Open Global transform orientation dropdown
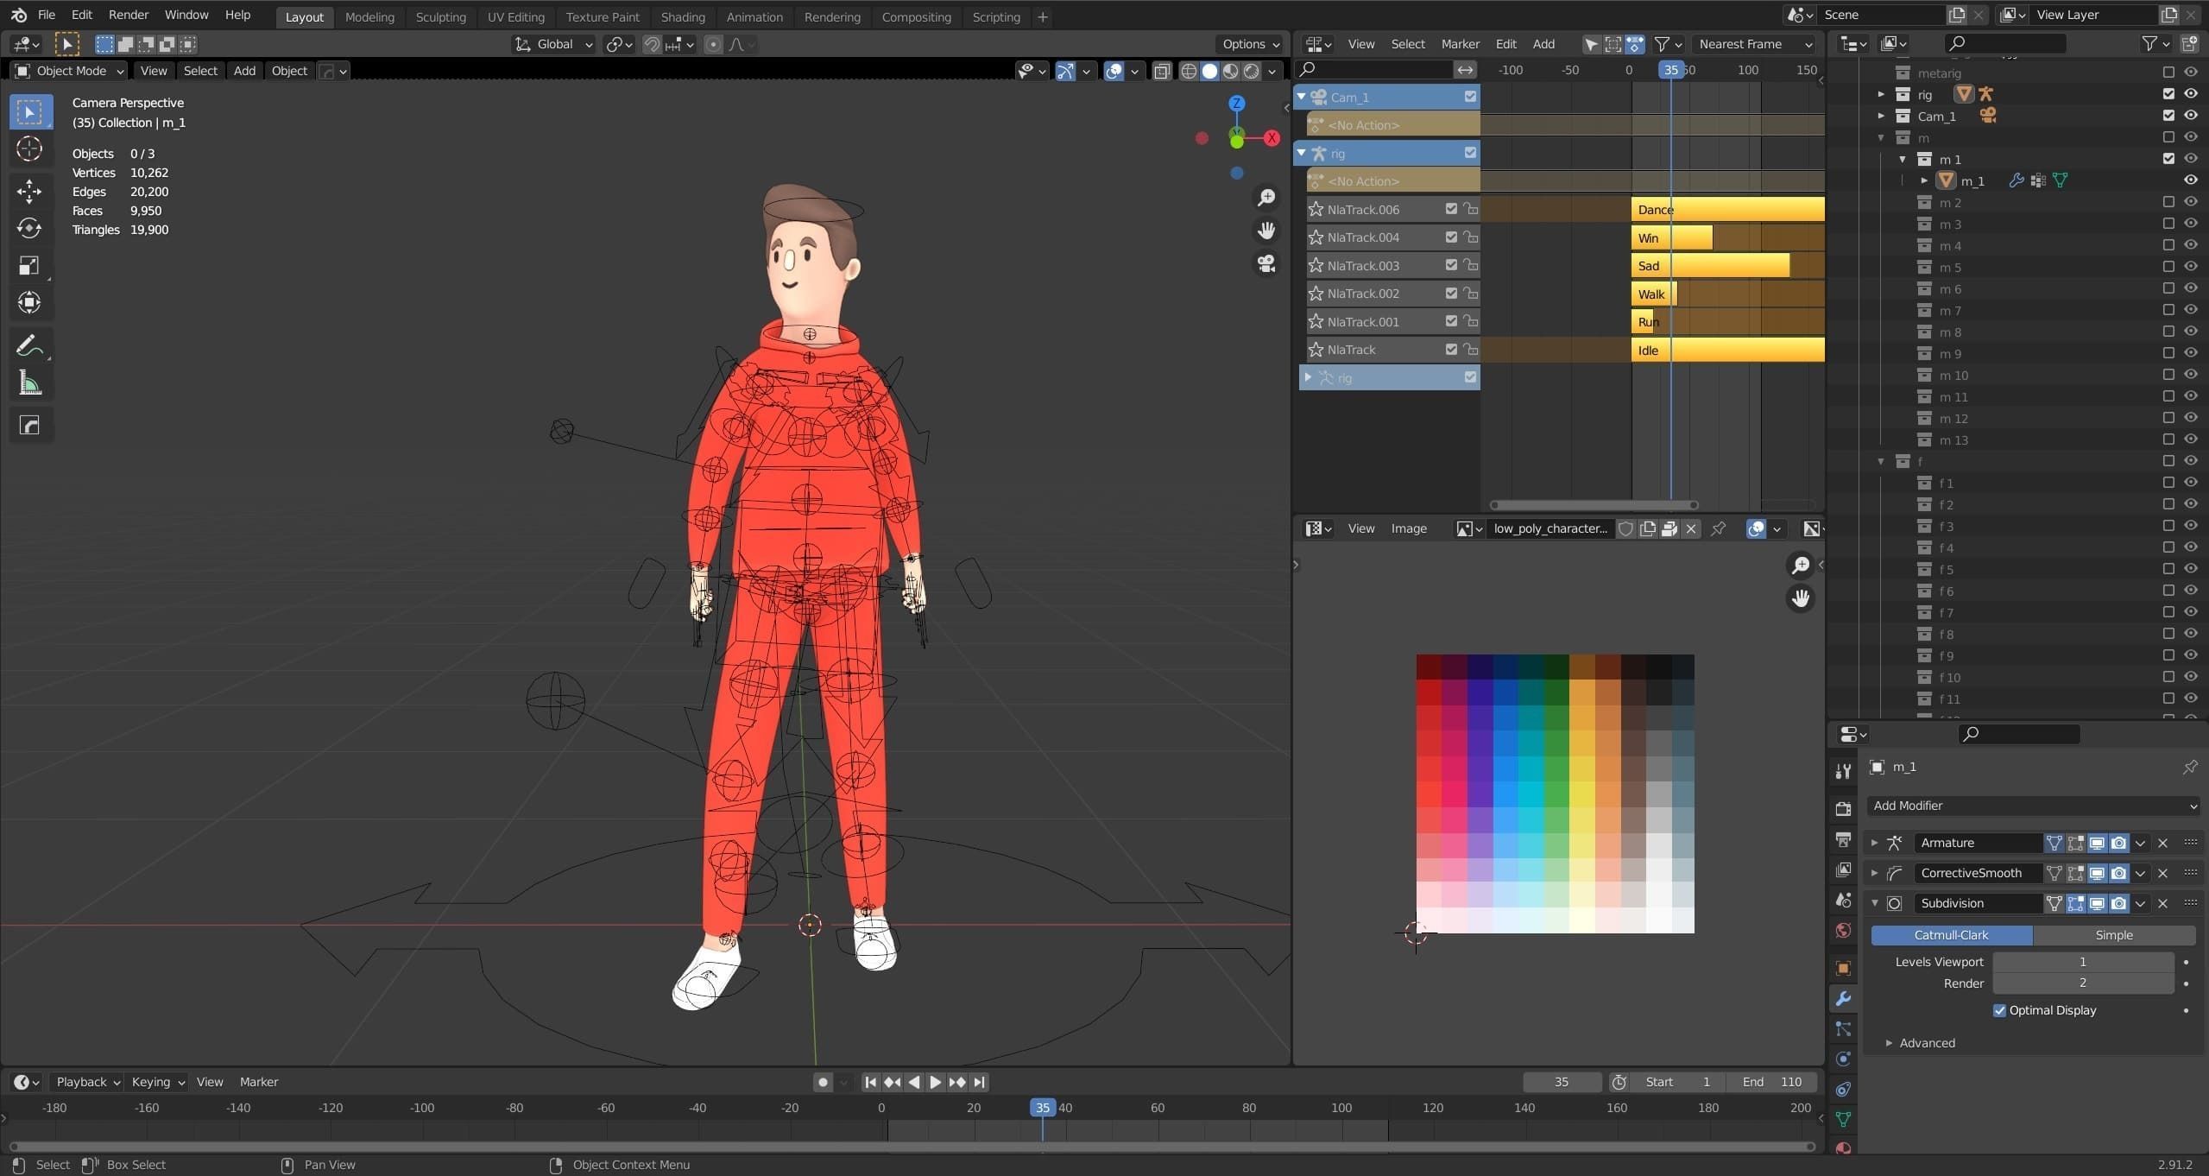This screenshot has width=2209, height=1176. (x=553, y=44)
